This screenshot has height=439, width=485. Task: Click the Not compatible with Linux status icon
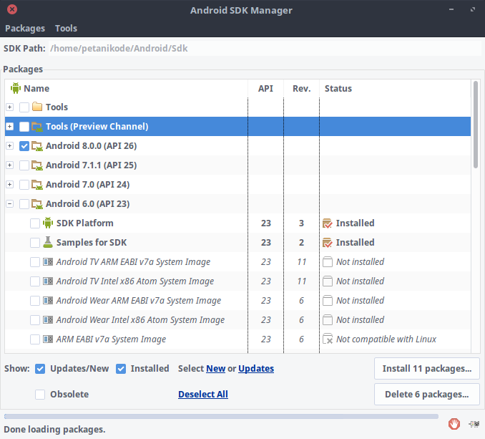tap(328, 339)
